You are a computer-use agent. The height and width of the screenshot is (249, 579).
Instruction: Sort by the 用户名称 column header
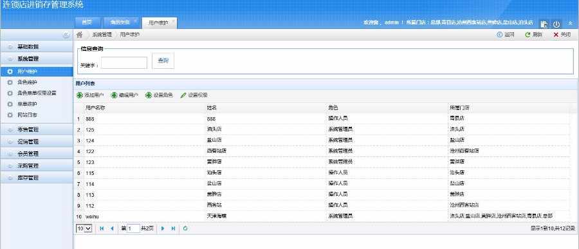tap(145, 108)
